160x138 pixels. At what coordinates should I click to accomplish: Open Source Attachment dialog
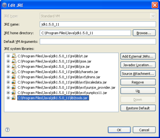tap(138, 74)
